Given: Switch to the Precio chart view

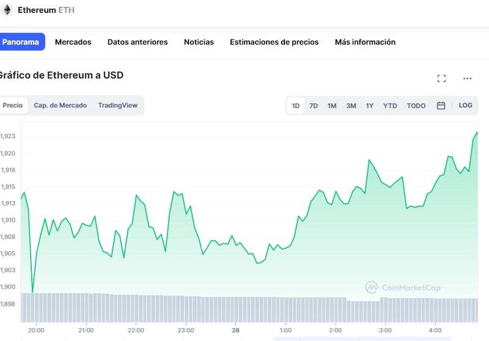Looking at the screenshot, I should pyautogui.click(x=13, y=105).
